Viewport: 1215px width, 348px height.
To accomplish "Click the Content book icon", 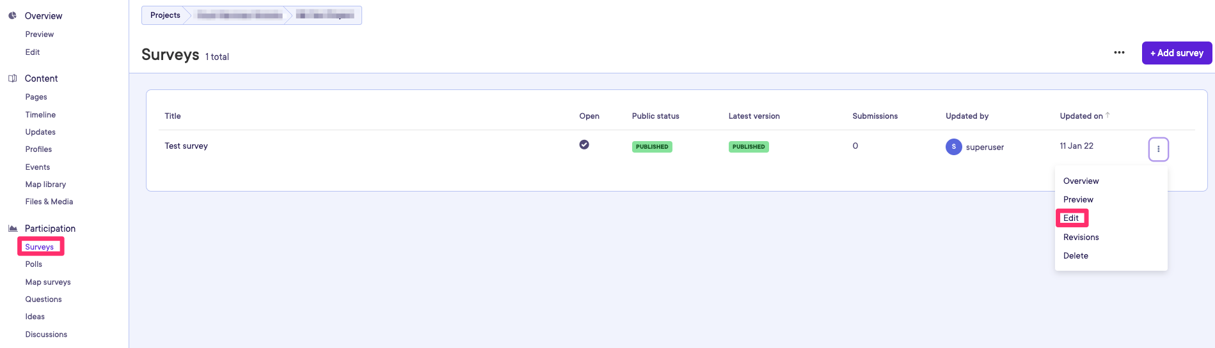I will point(12,79).
